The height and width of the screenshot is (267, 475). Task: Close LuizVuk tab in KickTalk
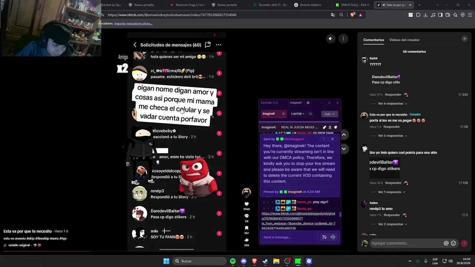310,114
